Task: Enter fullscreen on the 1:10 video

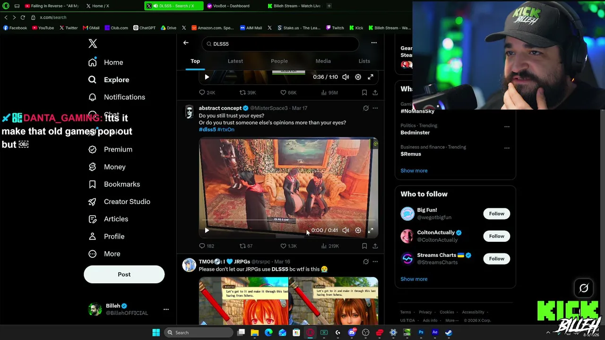Action: pos(371,77)
